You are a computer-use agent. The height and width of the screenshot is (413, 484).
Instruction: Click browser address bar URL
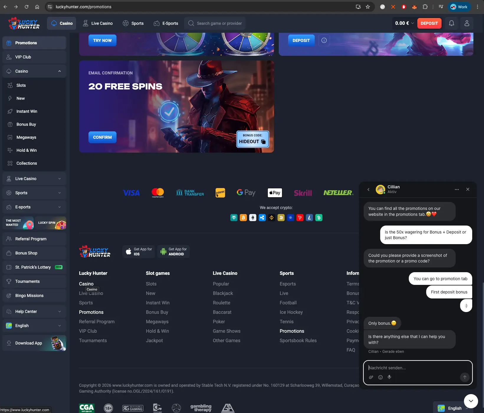click(x=83, y=7)
